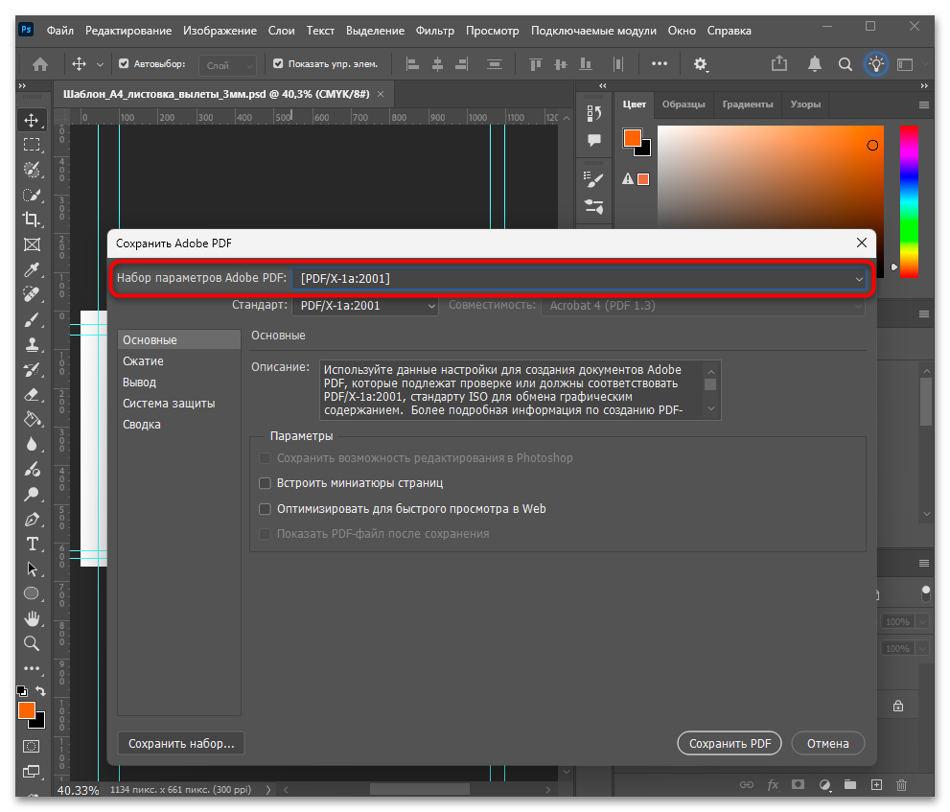Viewport: 950px width, 812px height.
Task: Switch to the Образцы tab
Action: click(x=684, y=104)
